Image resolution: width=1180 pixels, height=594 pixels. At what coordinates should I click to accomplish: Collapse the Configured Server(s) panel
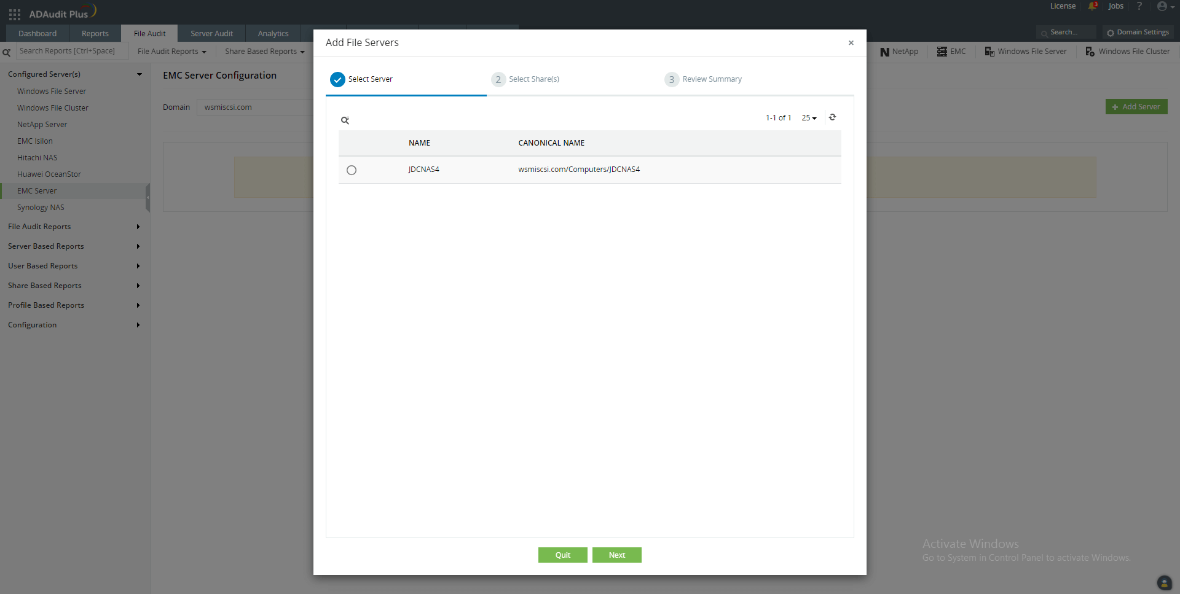point(140,74)
